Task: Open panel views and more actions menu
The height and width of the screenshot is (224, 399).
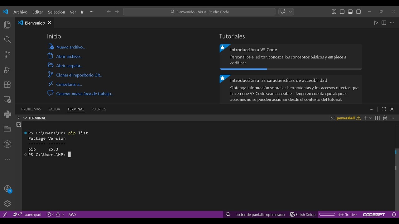Action: (x=371, y=109)
